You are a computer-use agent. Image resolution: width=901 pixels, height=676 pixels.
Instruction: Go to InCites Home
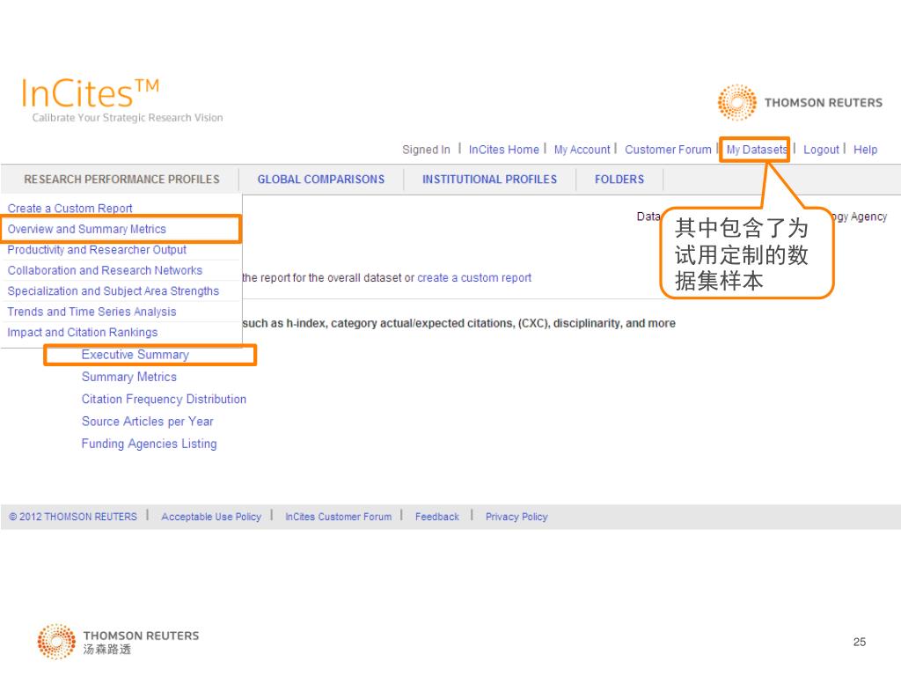coord(504,150)
